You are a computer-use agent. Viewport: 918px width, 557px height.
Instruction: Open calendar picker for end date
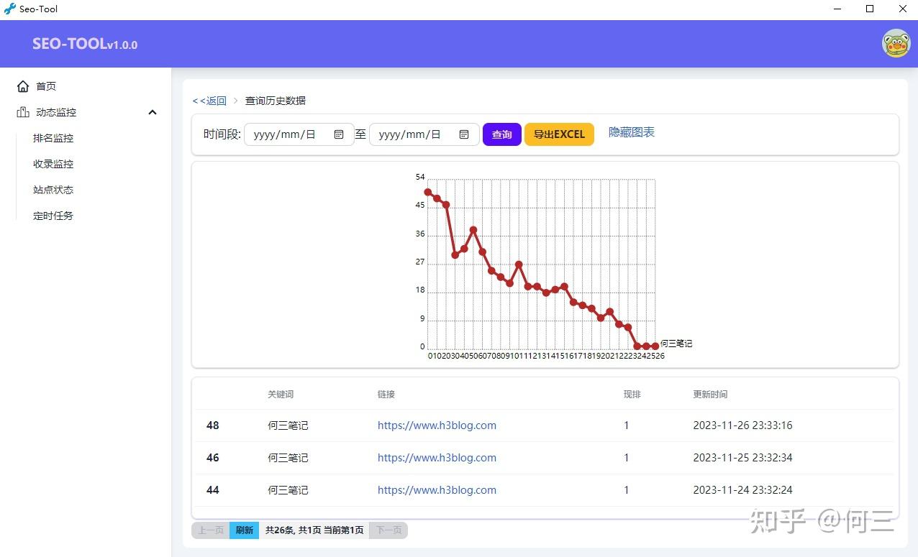tap(464, 134)
